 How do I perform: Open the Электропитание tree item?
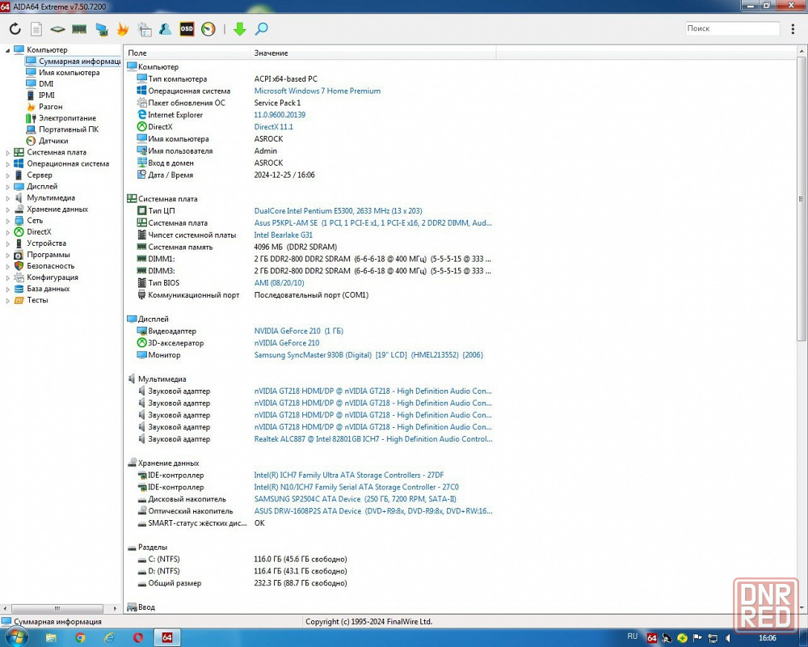pyautogui.click(x=67, y=117)
